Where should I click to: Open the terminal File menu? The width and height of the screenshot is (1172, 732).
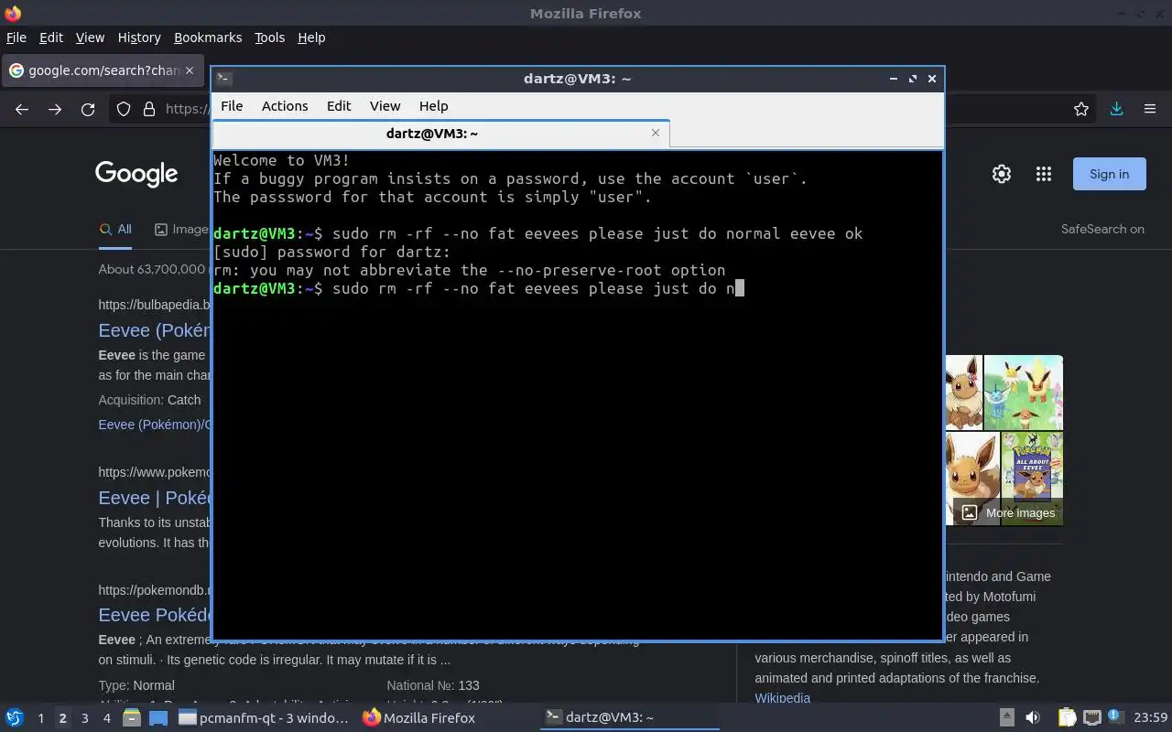(232, 106)
